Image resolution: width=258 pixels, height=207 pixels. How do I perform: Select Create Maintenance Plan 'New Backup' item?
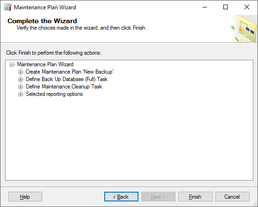click(x=69, y=72)
